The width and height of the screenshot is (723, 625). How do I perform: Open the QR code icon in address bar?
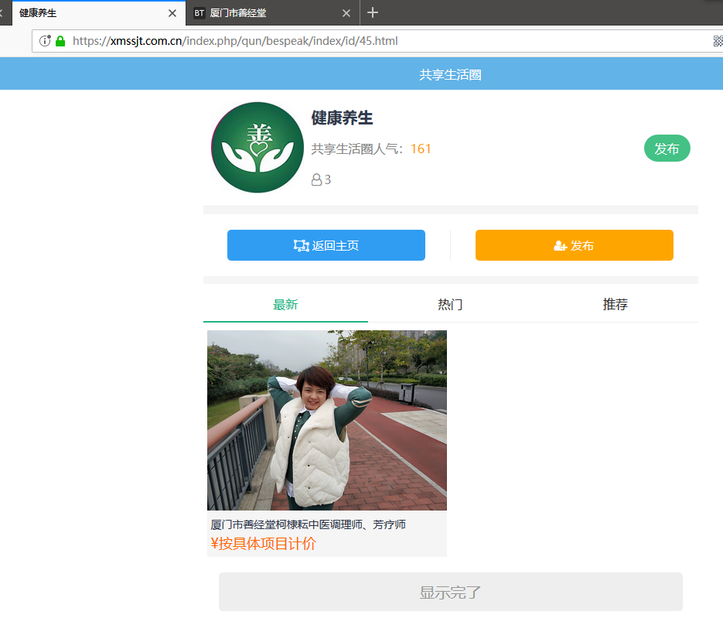tap(717, 41)
